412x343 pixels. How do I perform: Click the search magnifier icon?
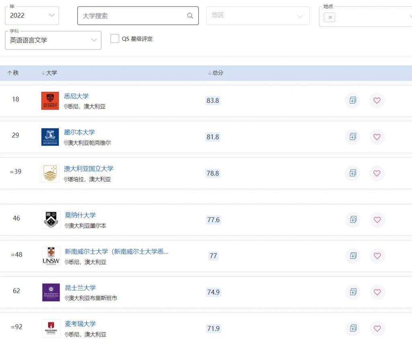[190, 16]
